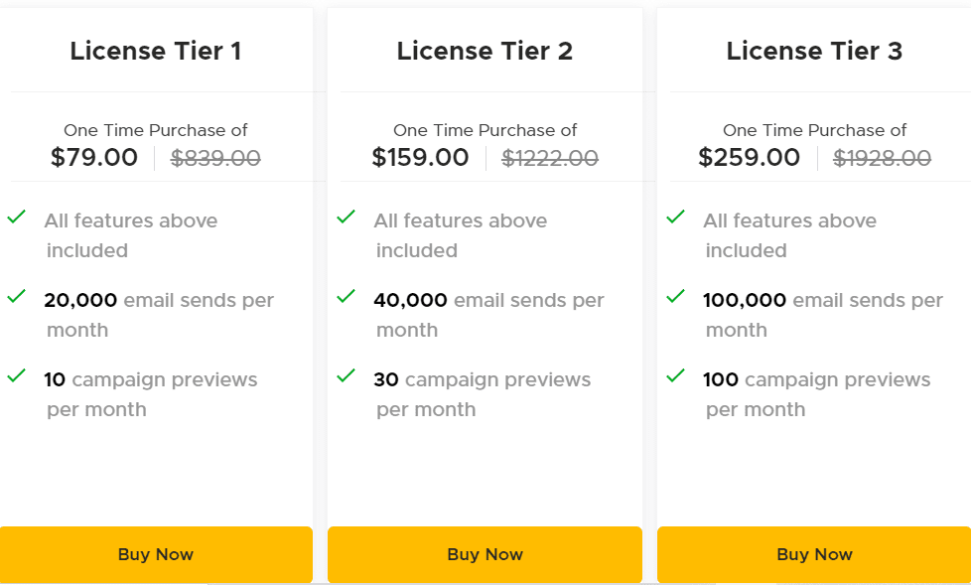Screen dimensions: 971x585
Task: Click the $79.00 price text
Action: pyautogui.click(x=94, y=157)
